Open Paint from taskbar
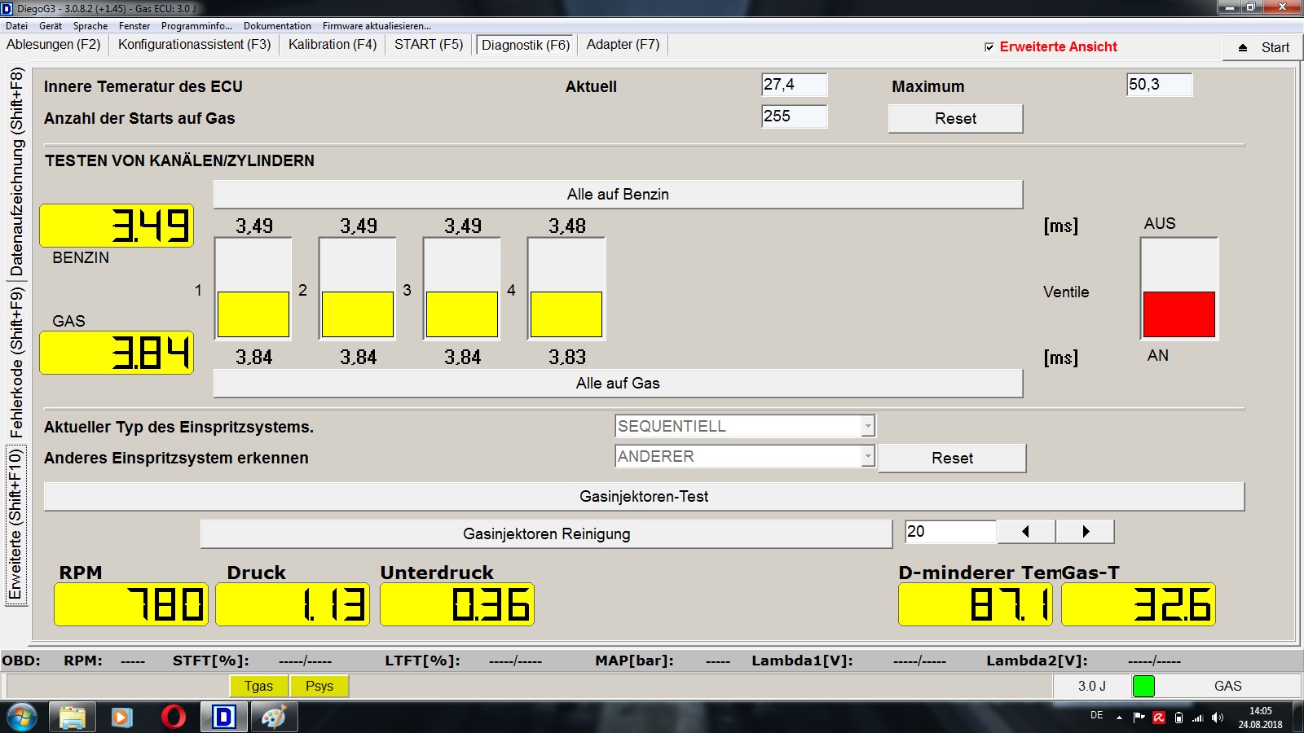Image resolution: width=1304 pixels, height=733 pixels. pyautogui.click(x=274, y=718)
